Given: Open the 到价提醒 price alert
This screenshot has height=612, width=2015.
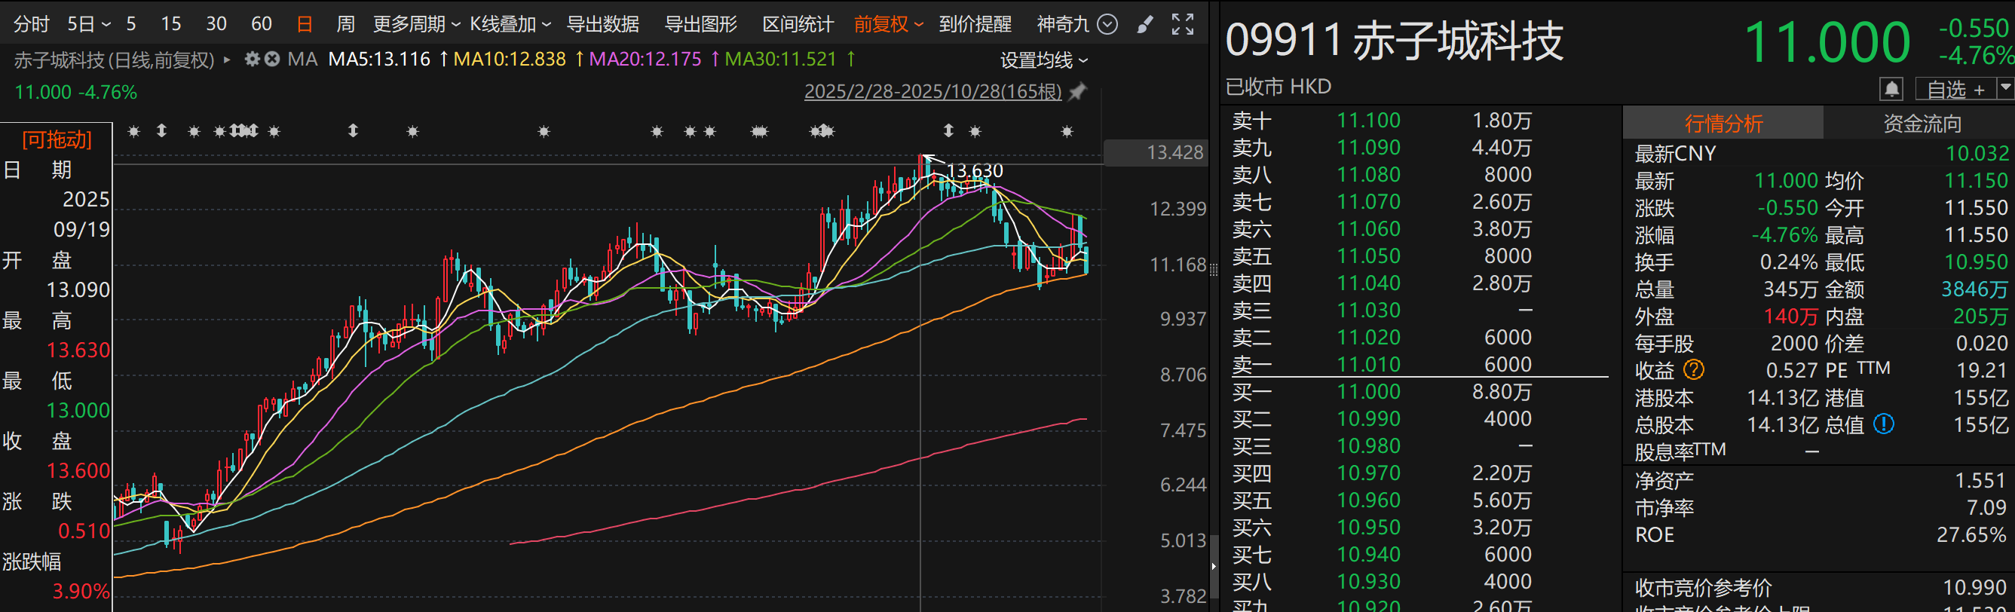Looking at the screenshot, I should click(x=975, y=24).
